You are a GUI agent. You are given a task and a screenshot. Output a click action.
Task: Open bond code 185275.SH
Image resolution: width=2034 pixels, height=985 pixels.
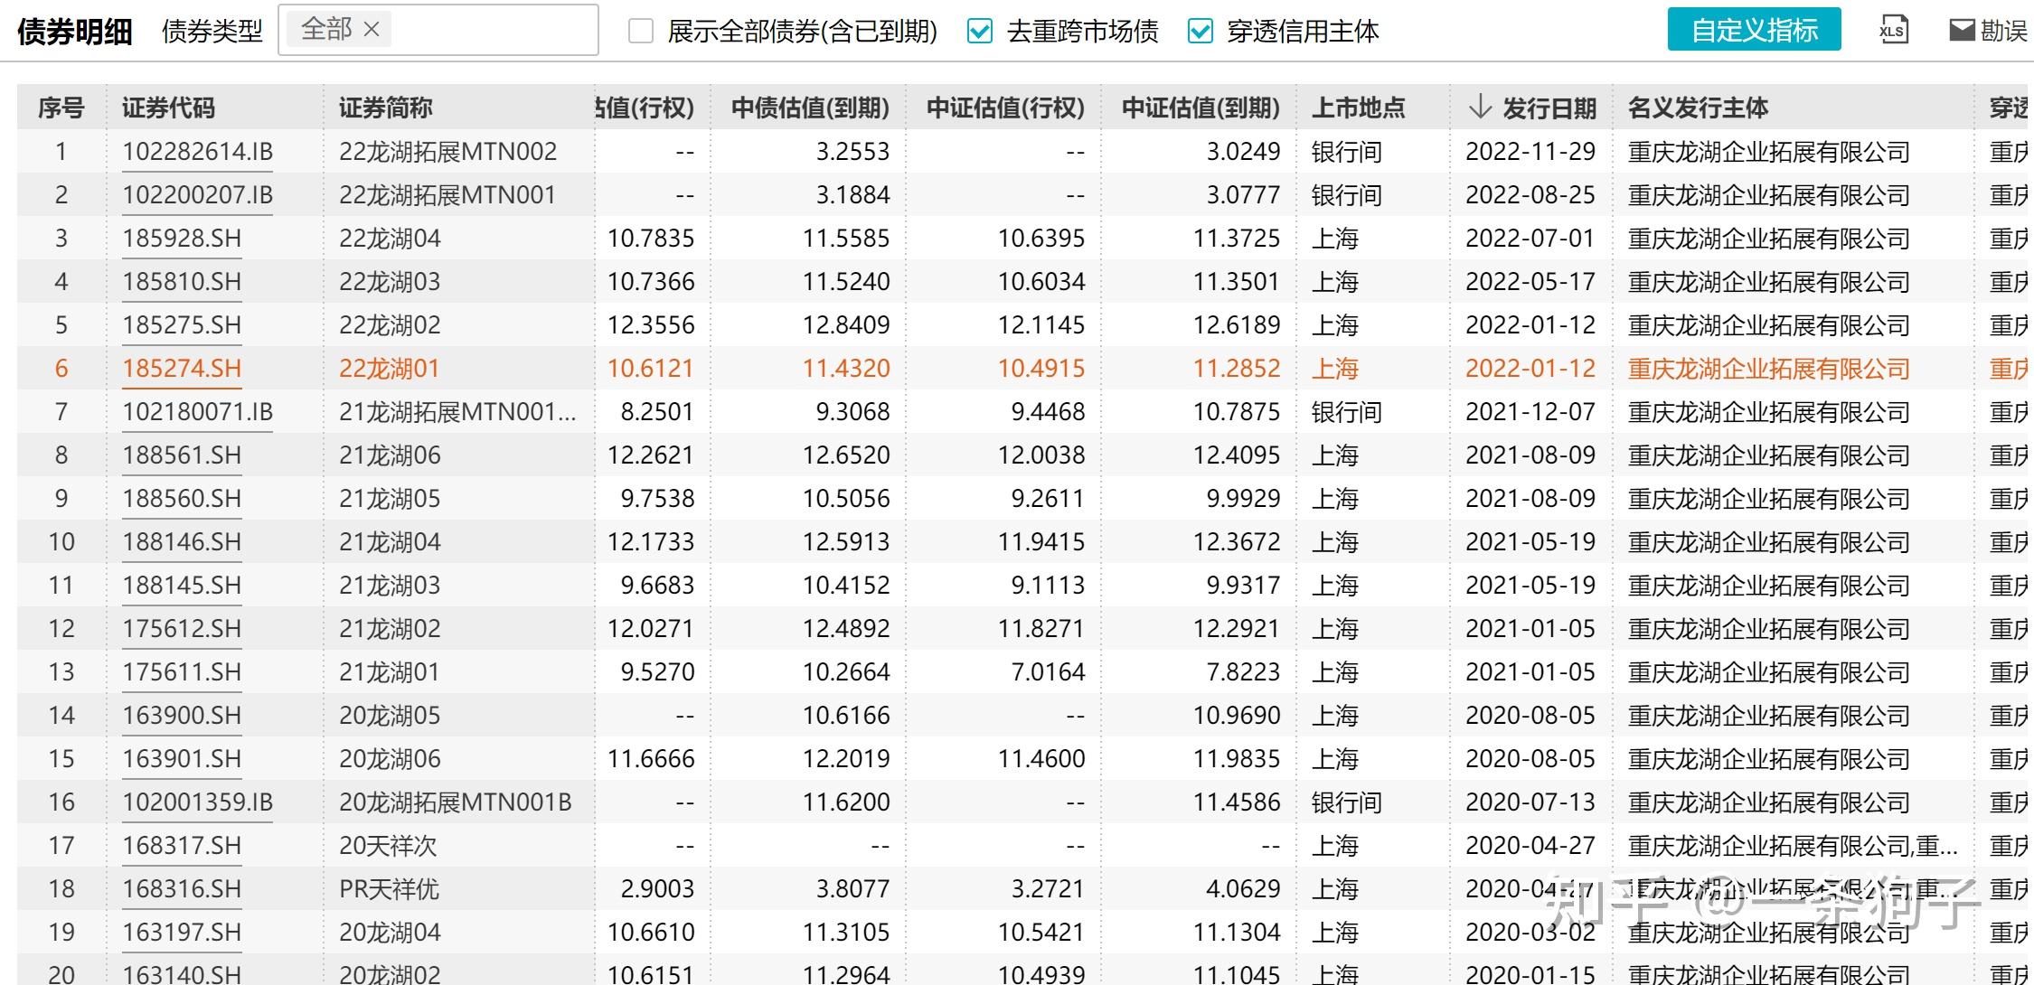182,324
